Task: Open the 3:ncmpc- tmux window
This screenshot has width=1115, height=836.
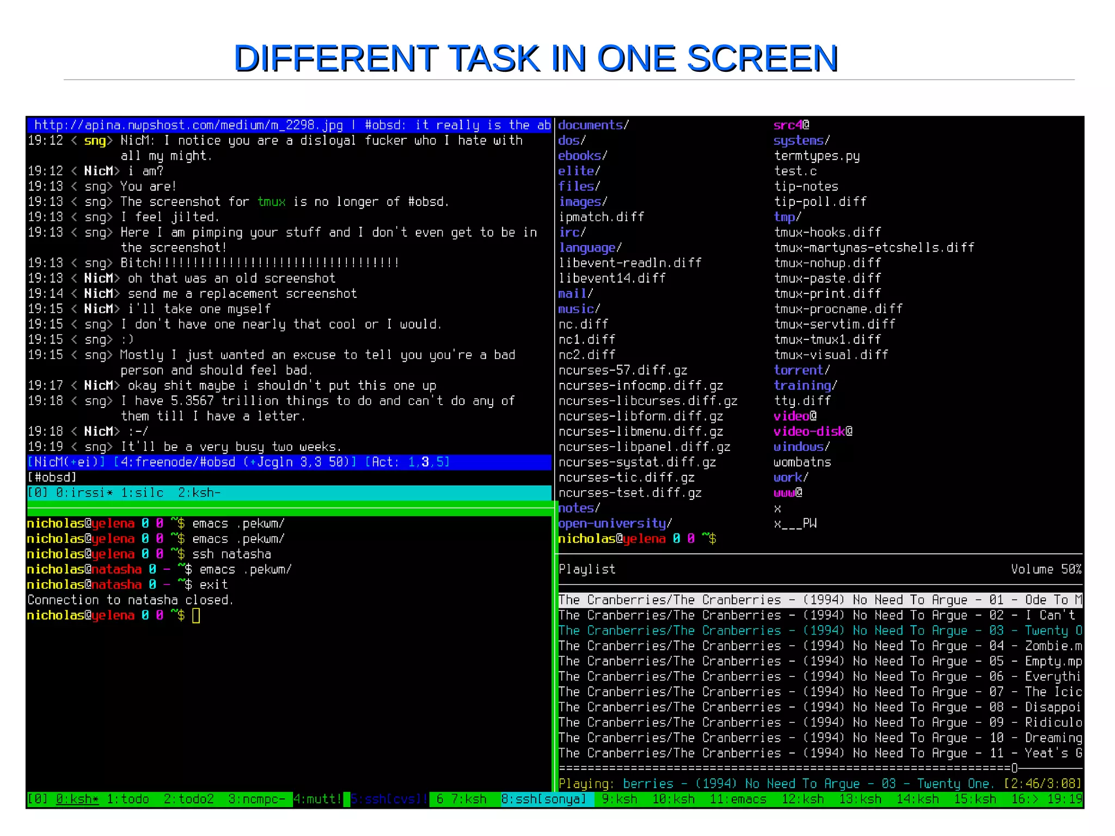Action: [x=257, y=799]
